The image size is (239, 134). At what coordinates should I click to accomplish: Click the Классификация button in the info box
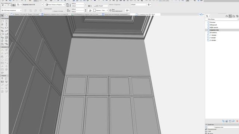coord(116,10)
